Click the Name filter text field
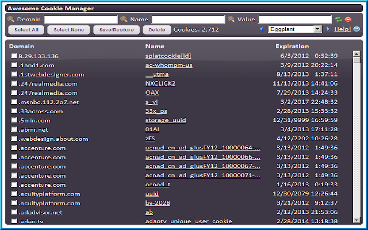This screenshot has width=368, height=230. coord(188,20)
